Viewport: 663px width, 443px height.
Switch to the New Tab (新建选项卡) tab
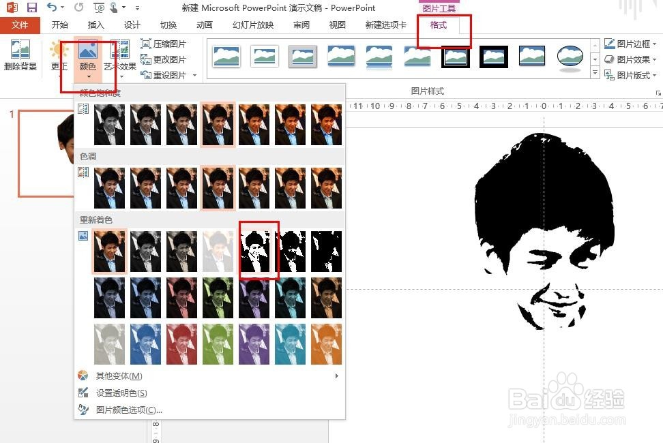(385, 25)
